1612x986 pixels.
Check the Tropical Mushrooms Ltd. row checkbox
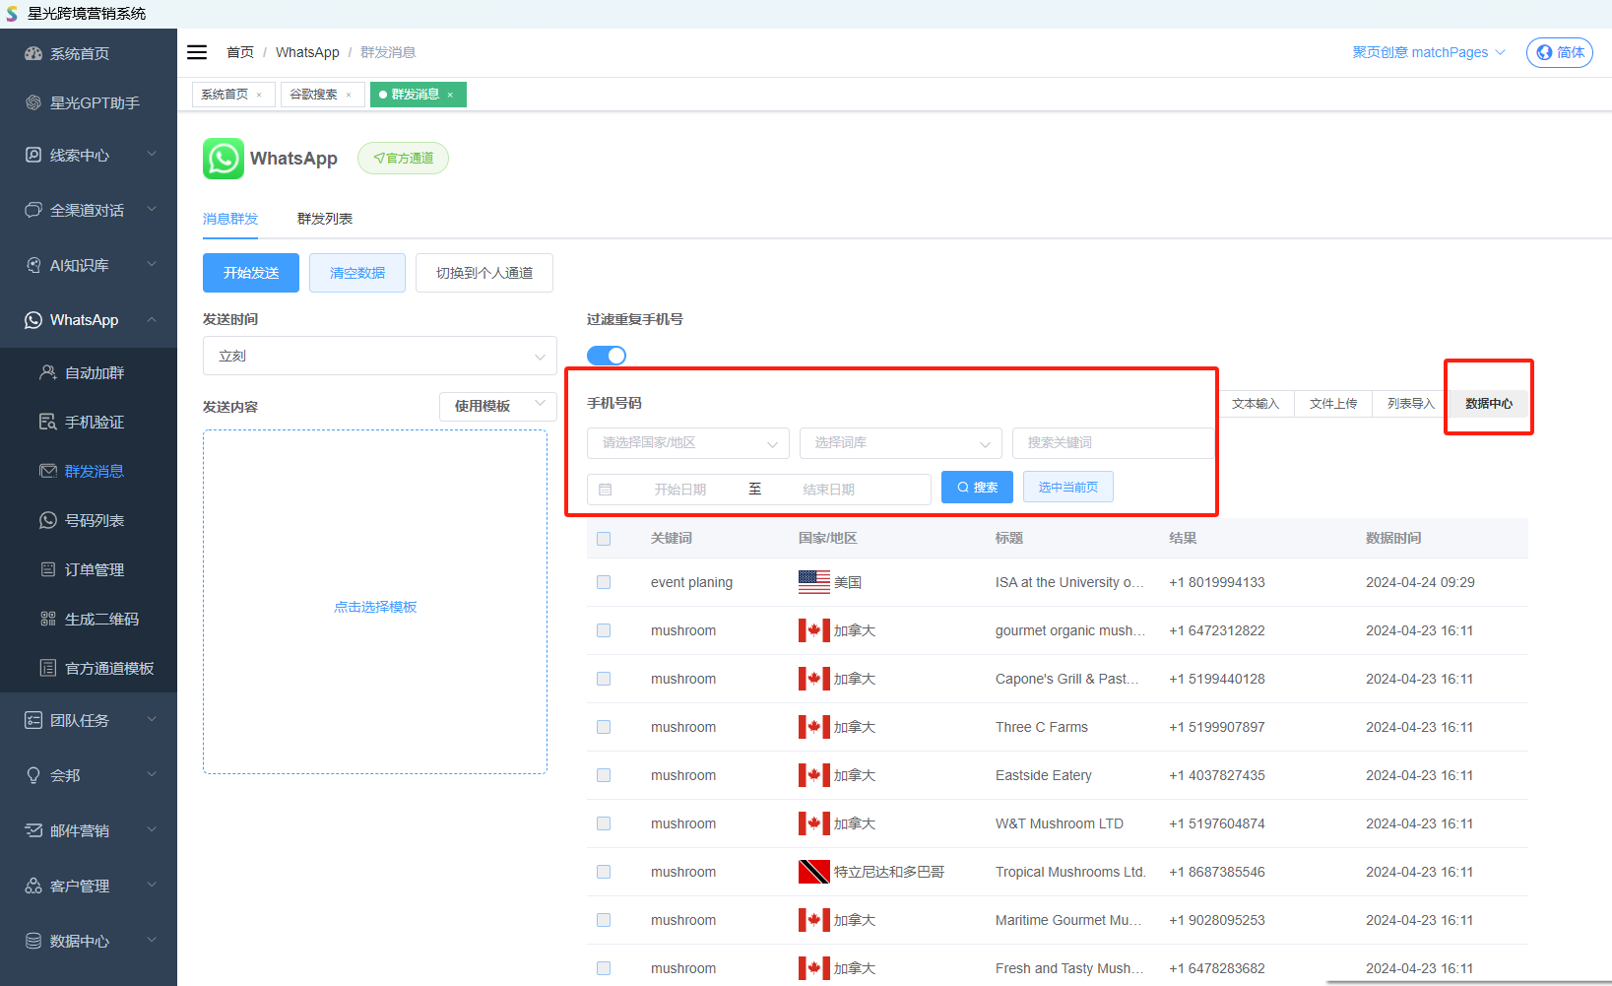click(x=604, y=872)
